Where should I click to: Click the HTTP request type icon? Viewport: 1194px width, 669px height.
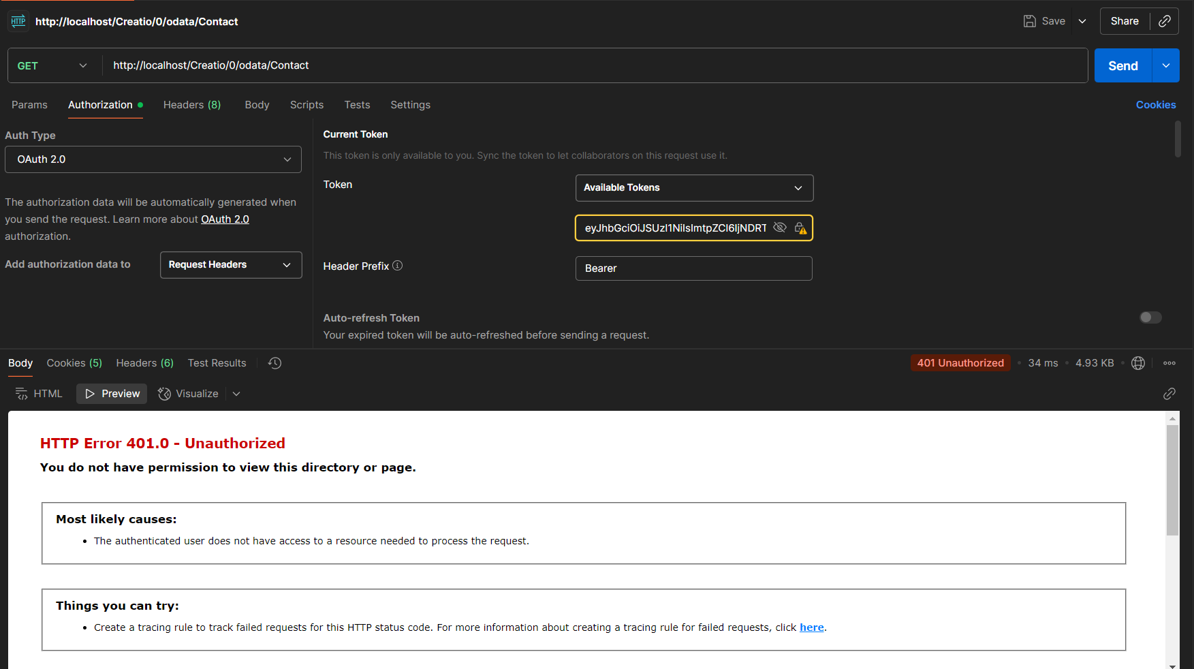(18, 21)
